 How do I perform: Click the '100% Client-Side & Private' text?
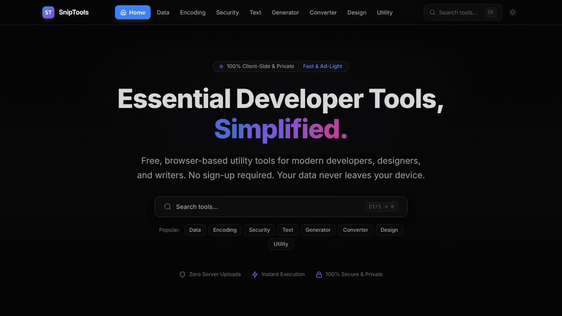pyautogui.click(x=260, y=66)
